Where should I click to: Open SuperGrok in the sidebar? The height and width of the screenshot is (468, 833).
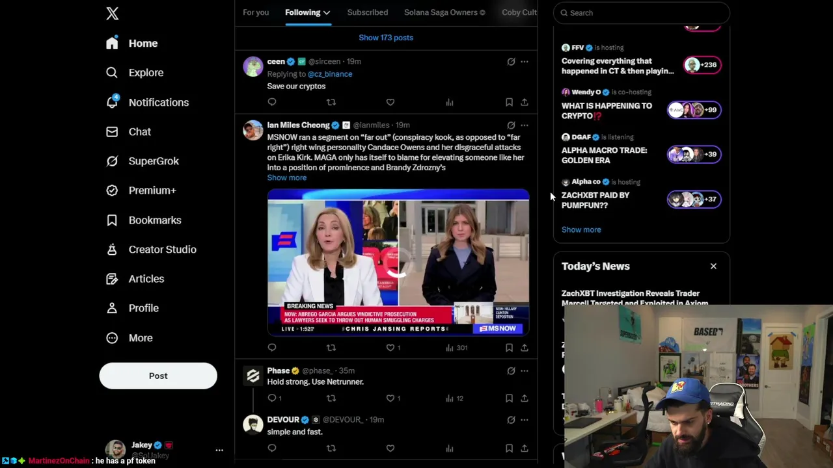tap(142, 161)
